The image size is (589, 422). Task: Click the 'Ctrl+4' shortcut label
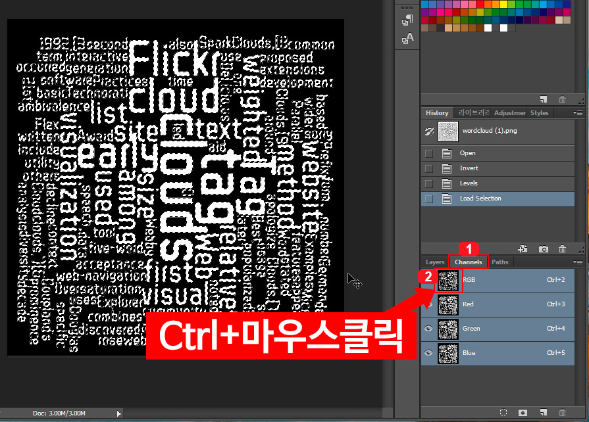(556, 329)
